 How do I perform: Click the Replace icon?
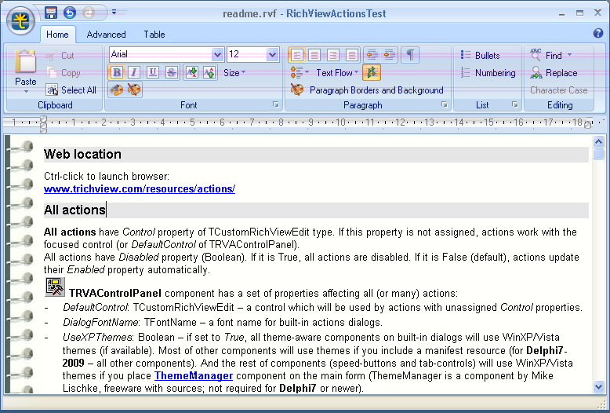click(x=536, y=72)
